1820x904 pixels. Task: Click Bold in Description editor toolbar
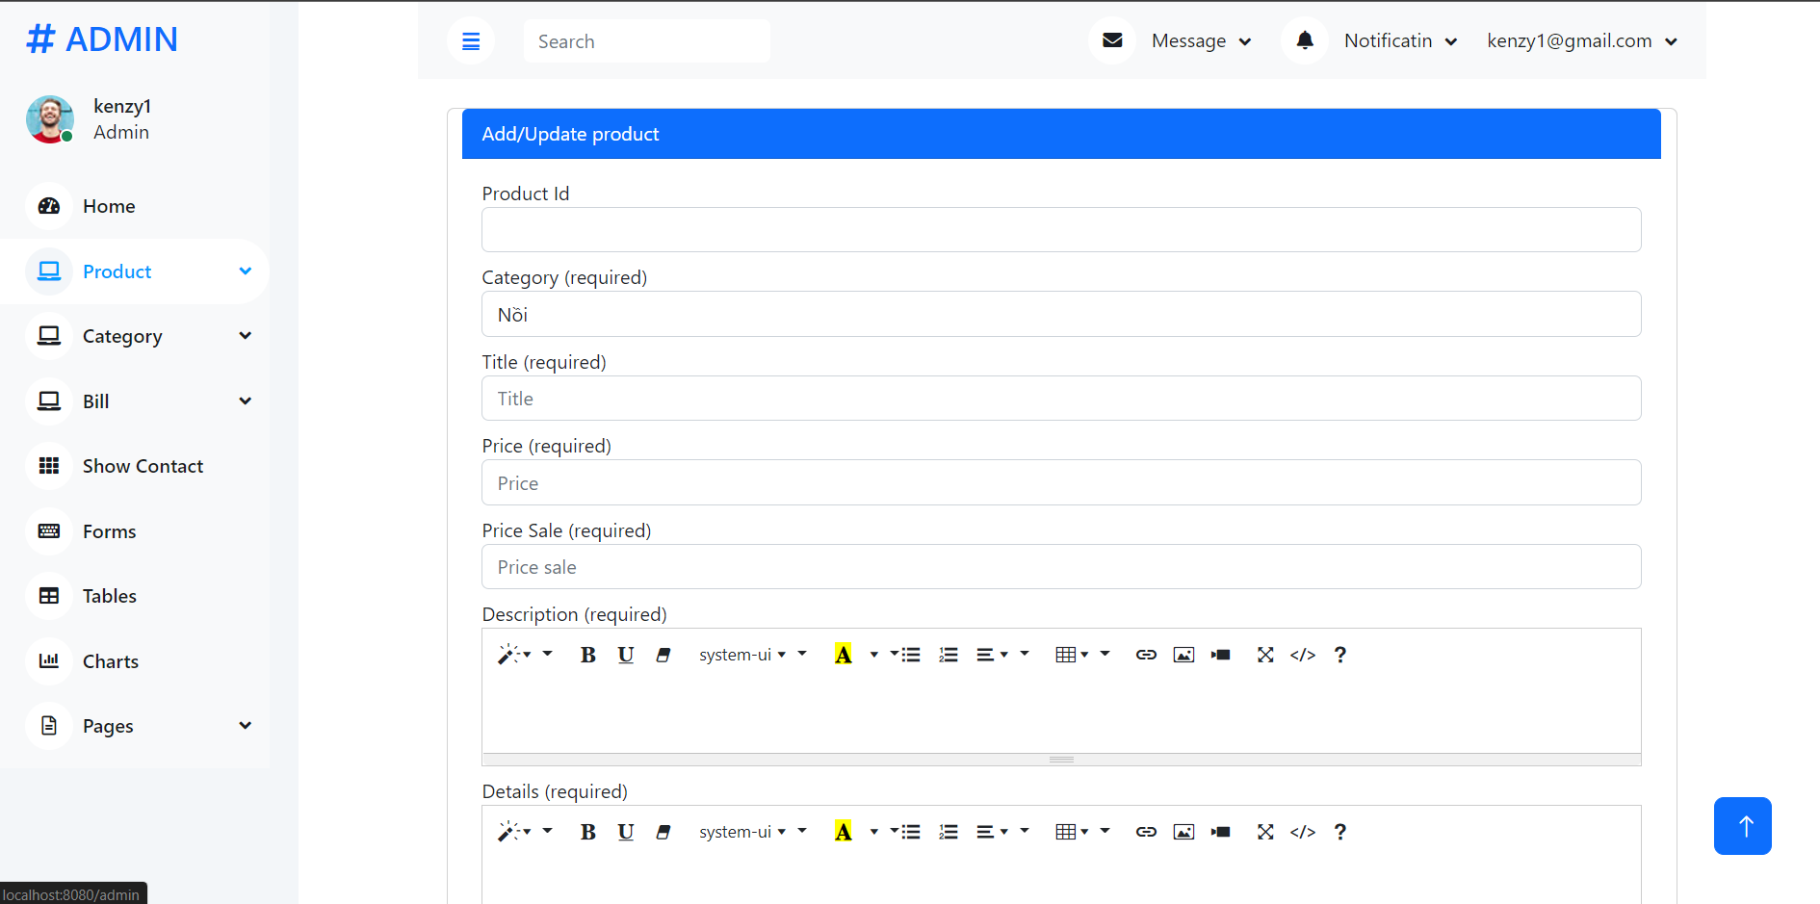point(587,655)
